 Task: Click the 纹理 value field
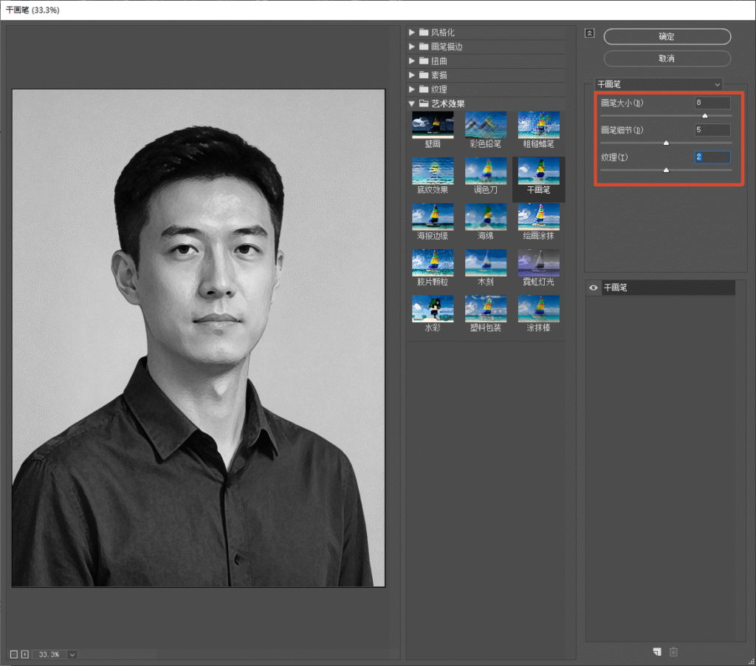point(712,157)
